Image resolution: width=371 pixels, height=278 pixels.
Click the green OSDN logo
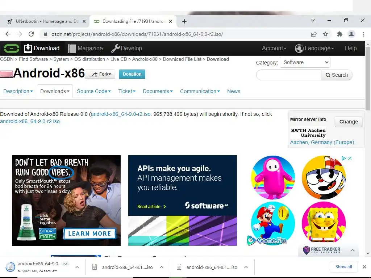11,49
